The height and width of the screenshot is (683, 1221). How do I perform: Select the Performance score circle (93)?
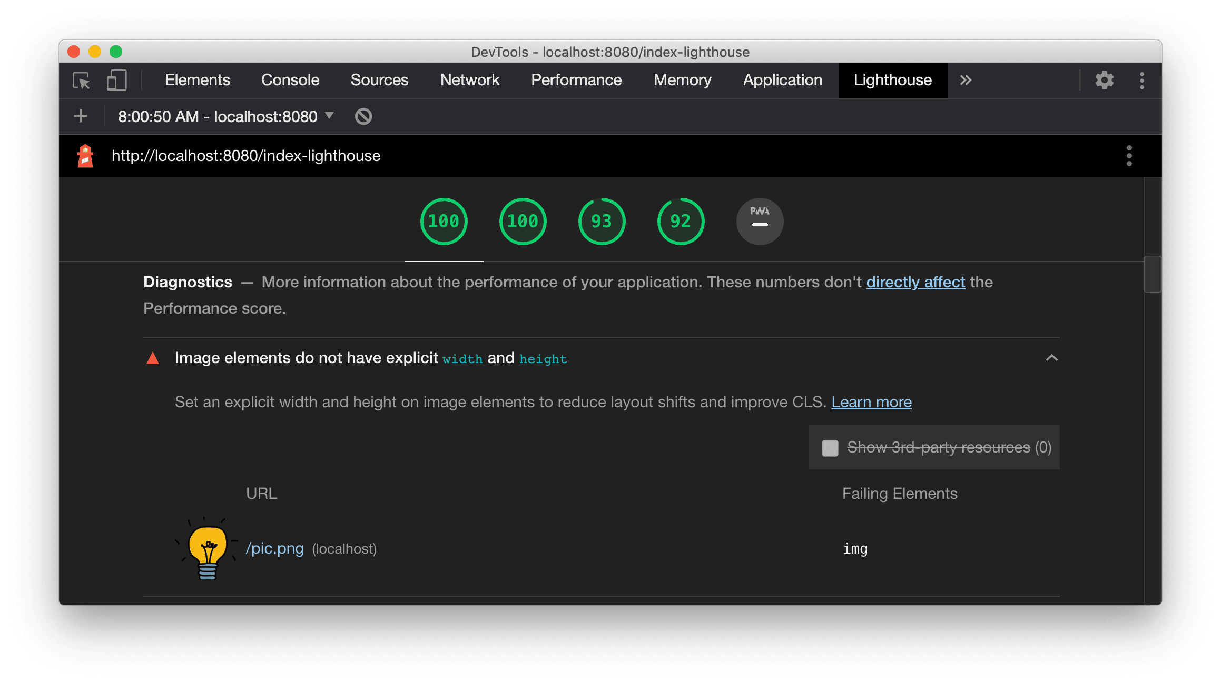(x=599, y=220)
